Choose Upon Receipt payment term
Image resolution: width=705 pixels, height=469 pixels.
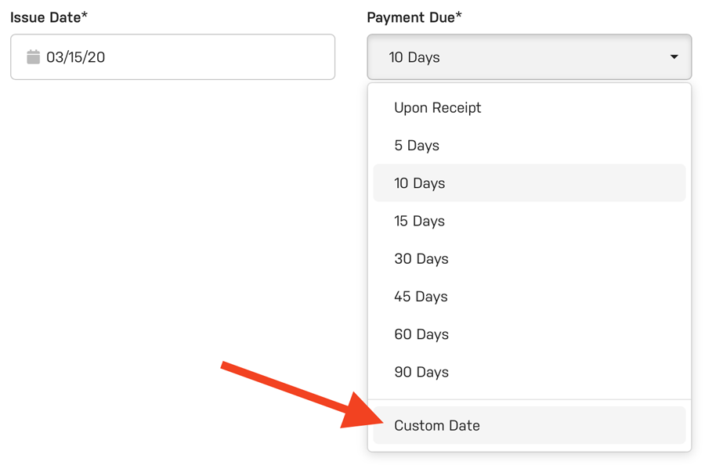coord(437,108)
